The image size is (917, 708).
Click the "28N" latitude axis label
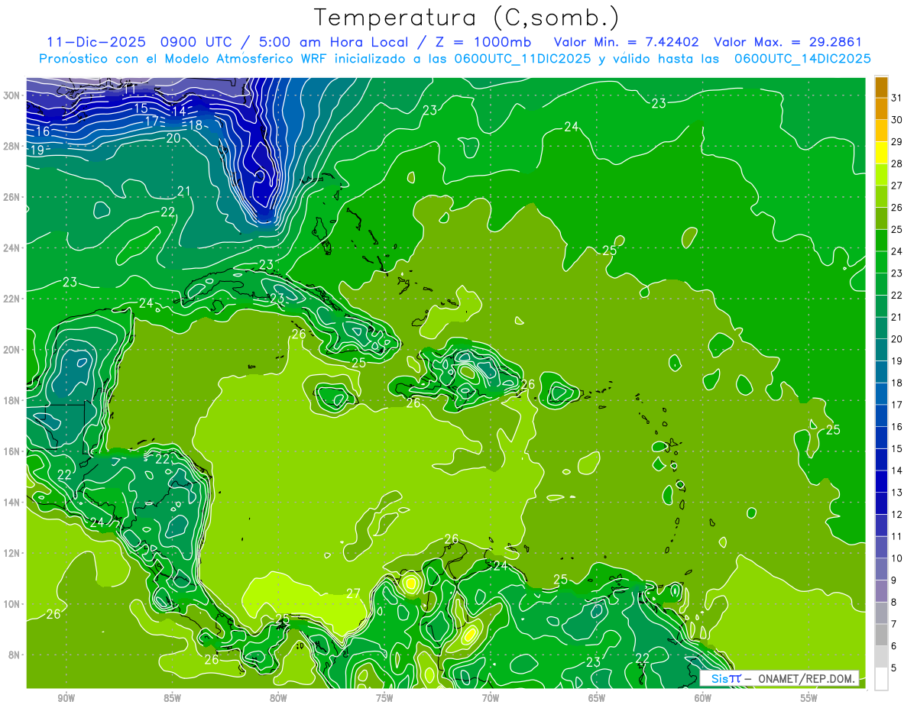tap(11, 146)
